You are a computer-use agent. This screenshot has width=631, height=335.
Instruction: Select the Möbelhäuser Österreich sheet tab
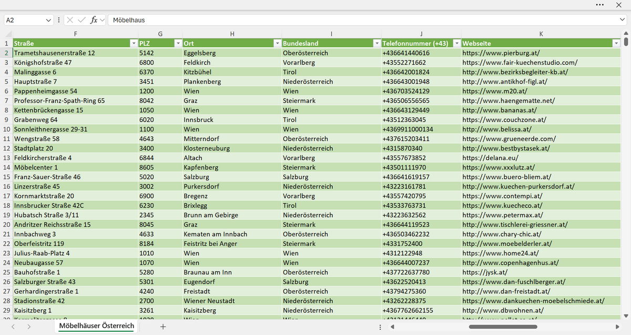(96, 326)
